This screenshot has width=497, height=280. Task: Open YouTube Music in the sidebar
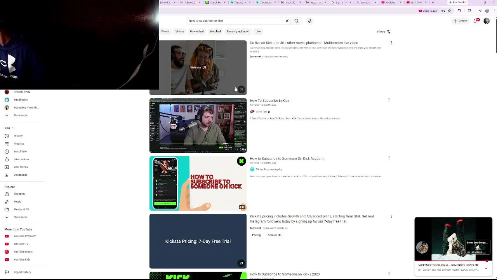22,252
